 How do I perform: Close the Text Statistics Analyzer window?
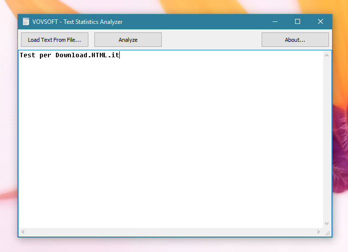point(321,21)
